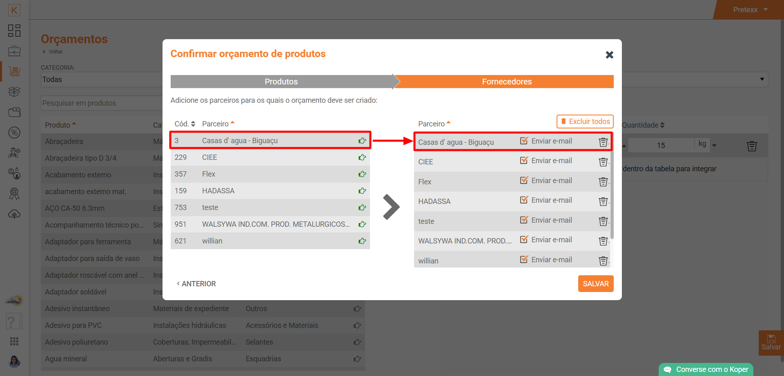The image size is (784, 376).
Task: Select the Fornecedores step tab
Action: pos(506,82)
